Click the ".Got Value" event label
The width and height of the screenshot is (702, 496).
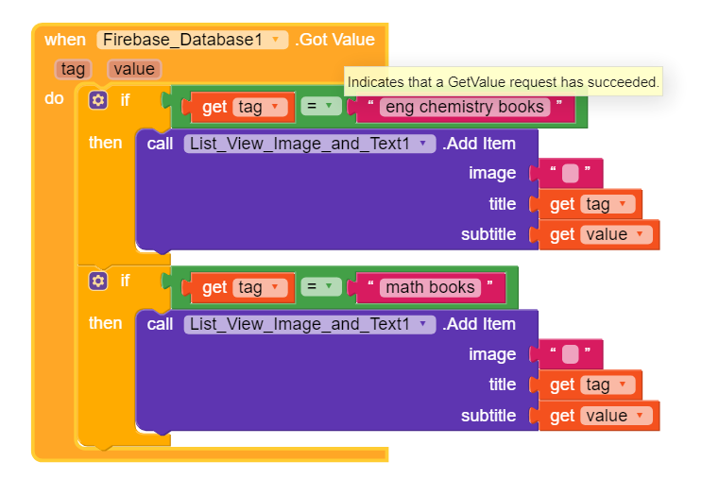(x=334, y=40)
